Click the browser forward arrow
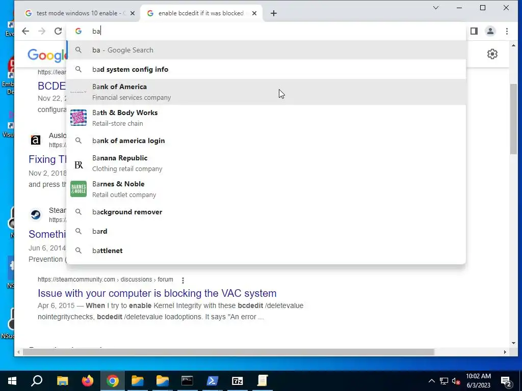This screenshot has width=522, height=391. (42, 31)
